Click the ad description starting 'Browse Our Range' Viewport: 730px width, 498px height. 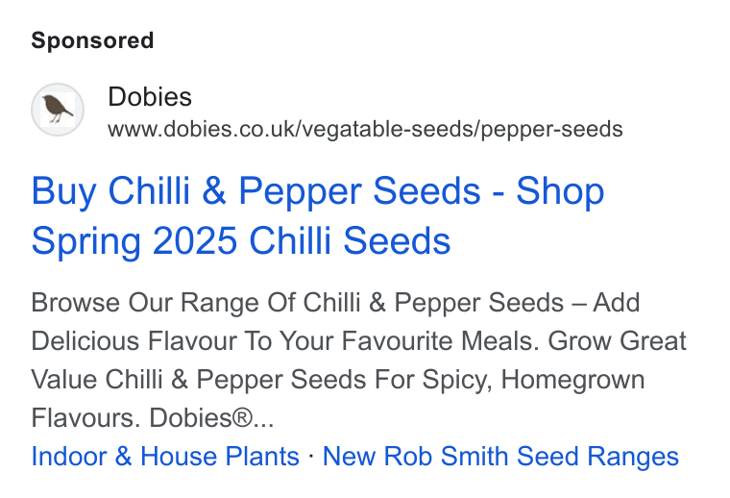(x=358, y=360)
